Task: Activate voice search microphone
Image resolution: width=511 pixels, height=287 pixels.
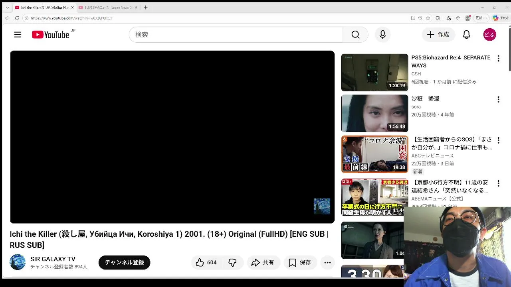Action: click(382, 35)
